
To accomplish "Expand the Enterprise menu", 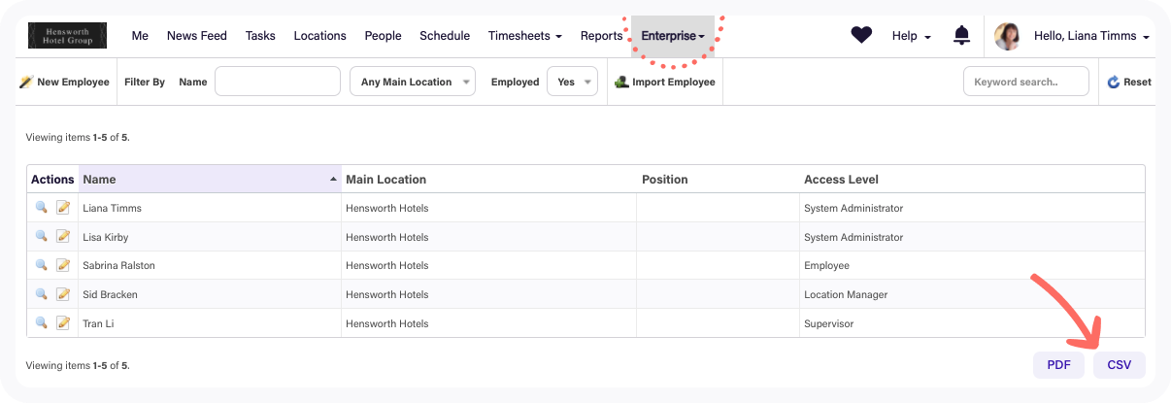I will [x=673, y=36].
